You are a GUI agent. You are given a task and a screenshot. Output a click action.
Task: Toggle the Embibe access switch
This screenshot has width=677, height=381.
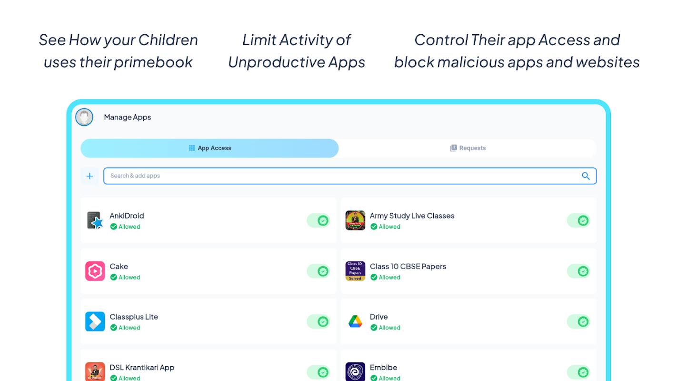point(578,372)
